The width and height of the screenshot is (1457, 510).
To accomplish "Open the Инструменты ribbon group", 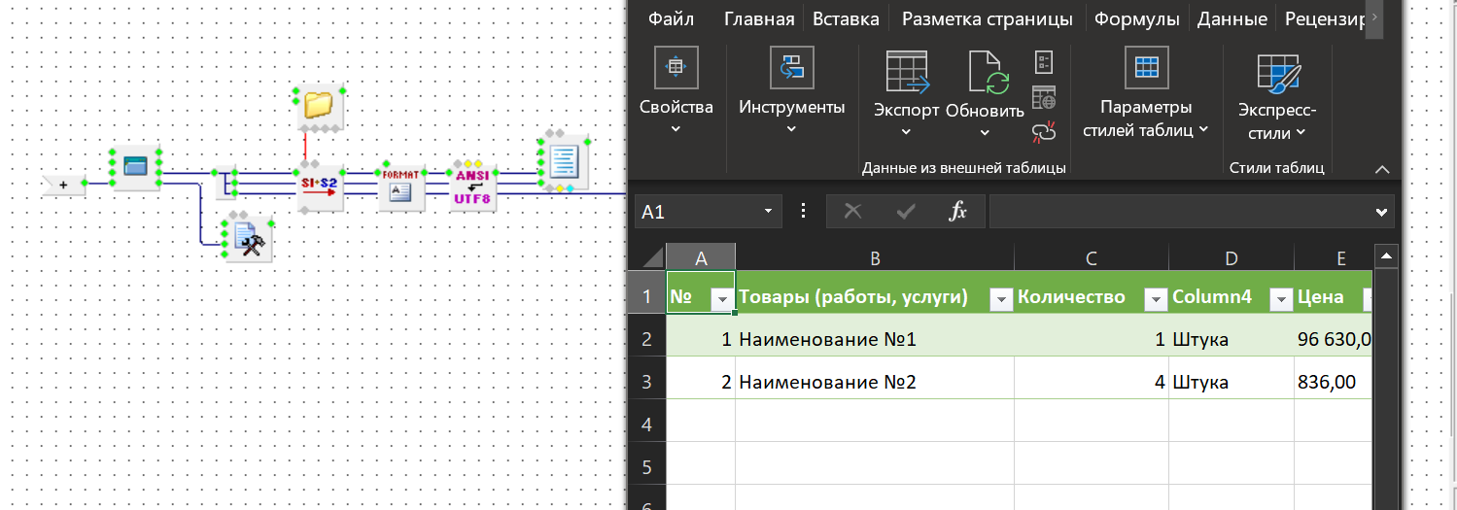I will tap(792, 93).
